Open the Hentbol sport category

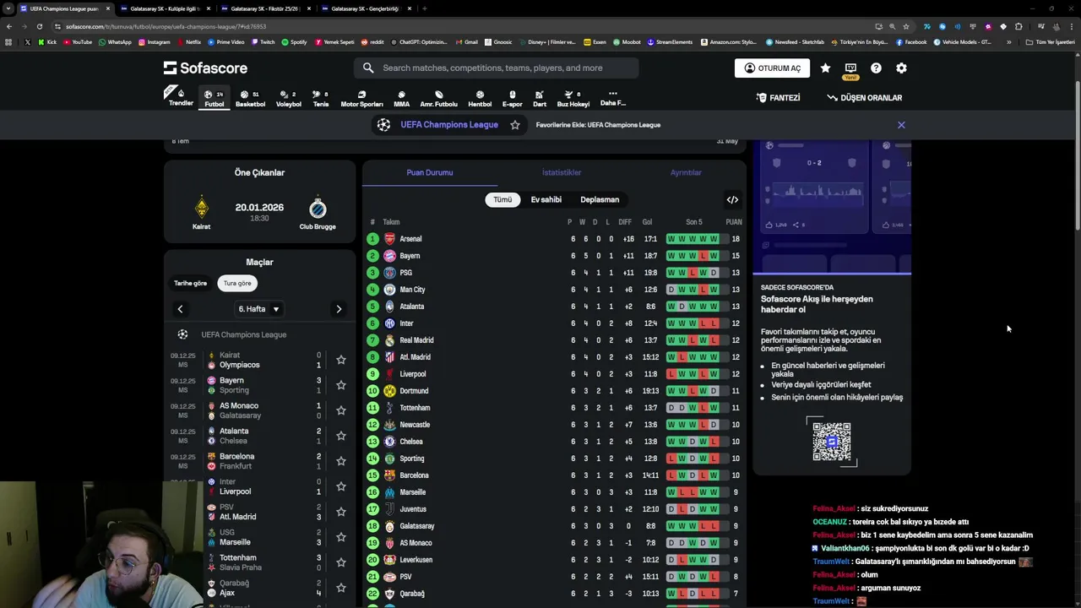pyautogui.click(x=480, y=98)
